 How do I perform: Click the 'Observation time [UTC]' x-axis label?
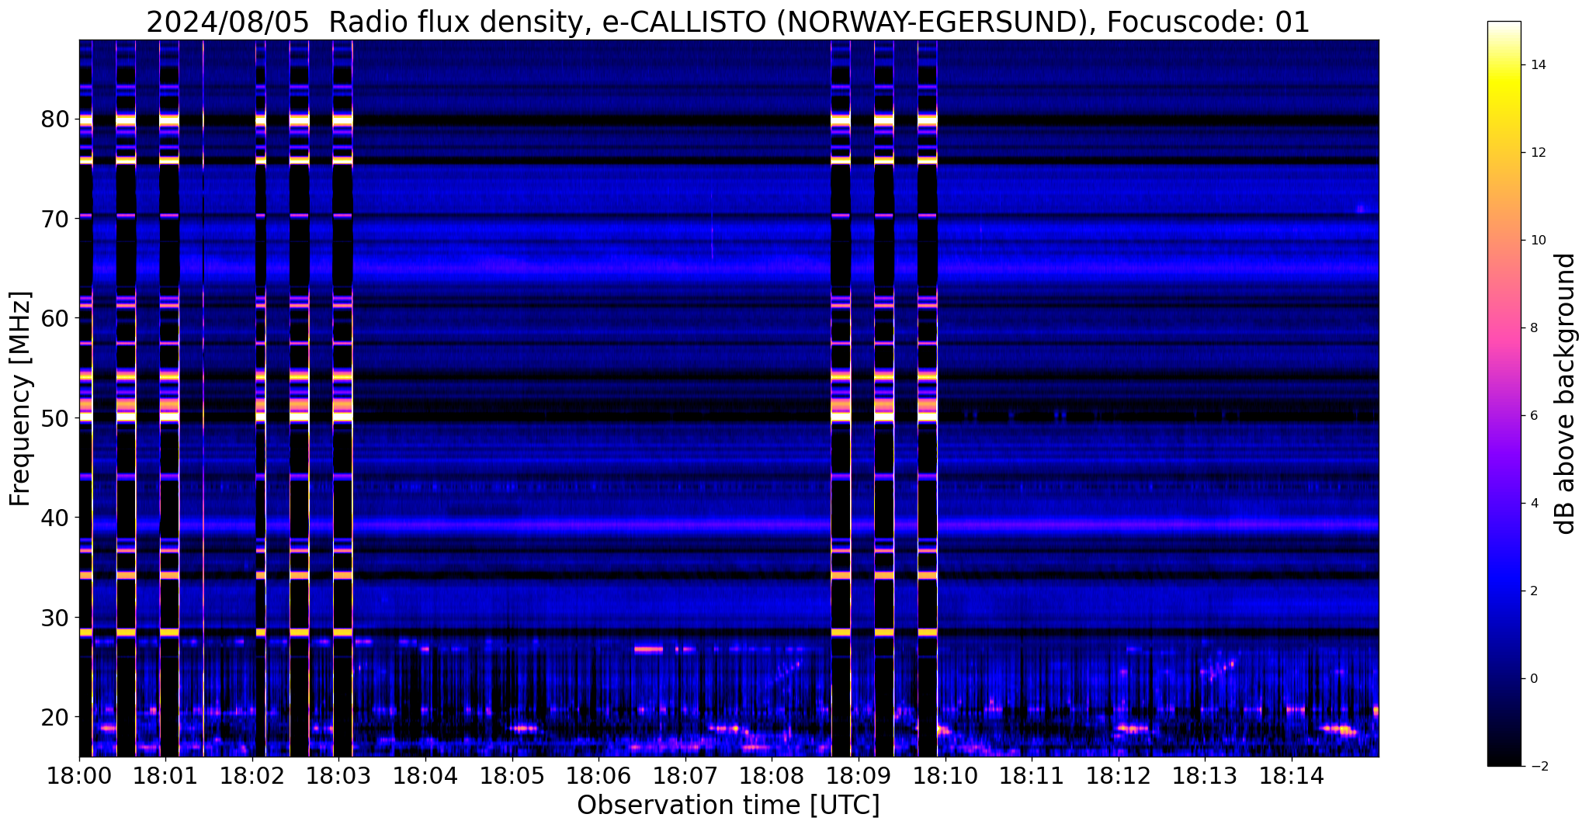pyautogui.click(x=728, y=805)
